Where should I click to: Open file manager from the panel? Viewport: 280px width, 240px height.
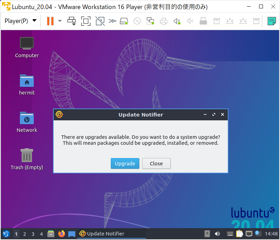51,234
